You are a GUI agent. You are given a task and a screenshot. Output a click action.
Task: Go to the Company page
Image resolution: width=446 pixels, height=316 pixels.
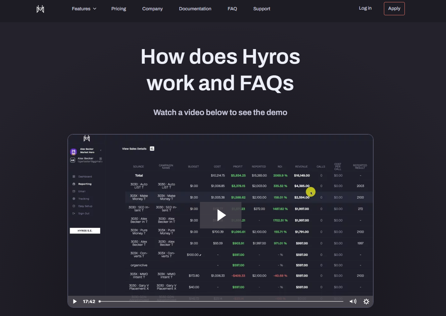coord(152,9)
